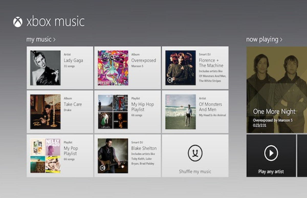Click Overexposed by Maroon 5 text

coord(273,120)
